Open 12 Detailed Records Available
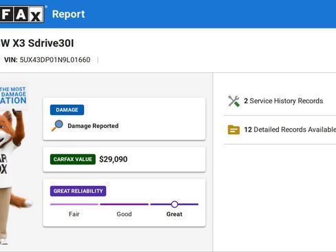Image resolution: width=336 pixels, height=252 pixels. click(290, 129)
